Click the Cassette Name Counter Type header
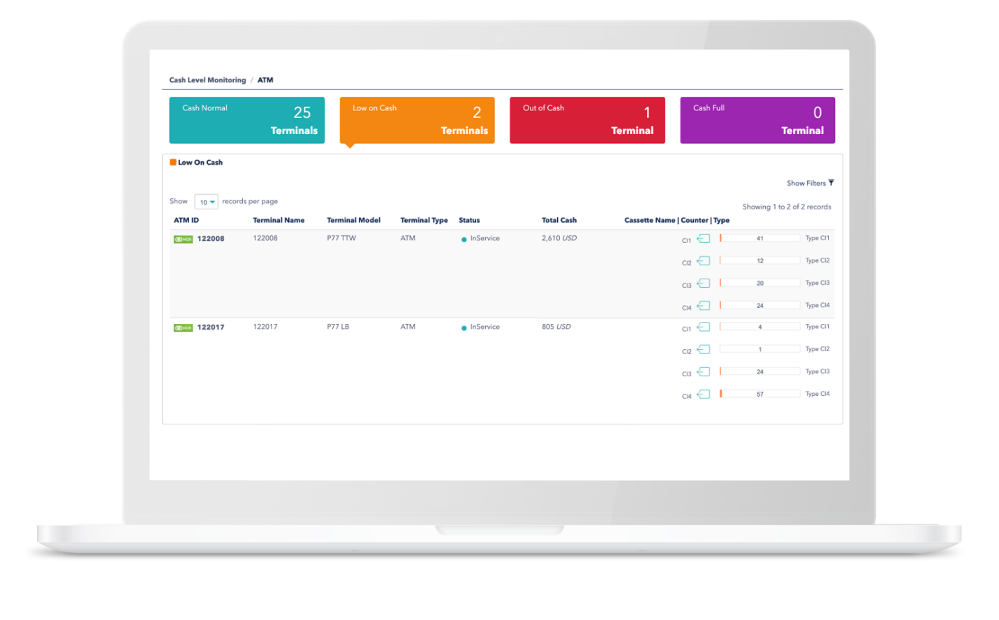 [676, 221]
